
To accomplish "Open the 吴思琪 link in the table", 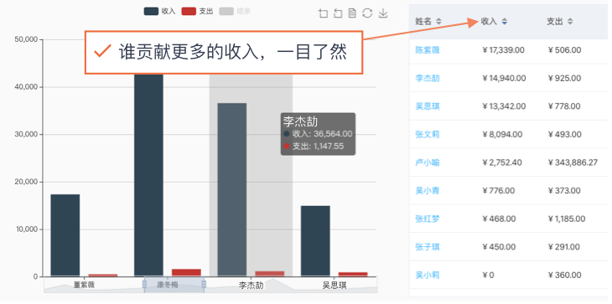I will click(428, 106).
